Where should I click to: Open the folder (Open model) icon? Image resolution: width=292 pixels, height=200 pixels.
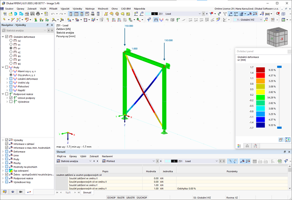[x=10, y=14]
